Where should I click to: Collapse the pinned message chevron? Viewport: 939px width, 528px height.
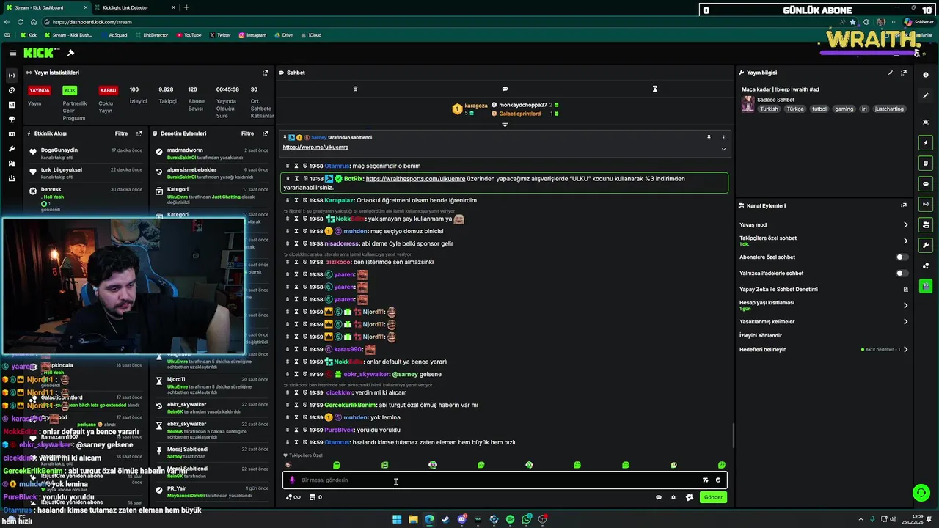(x=723, y=149)
